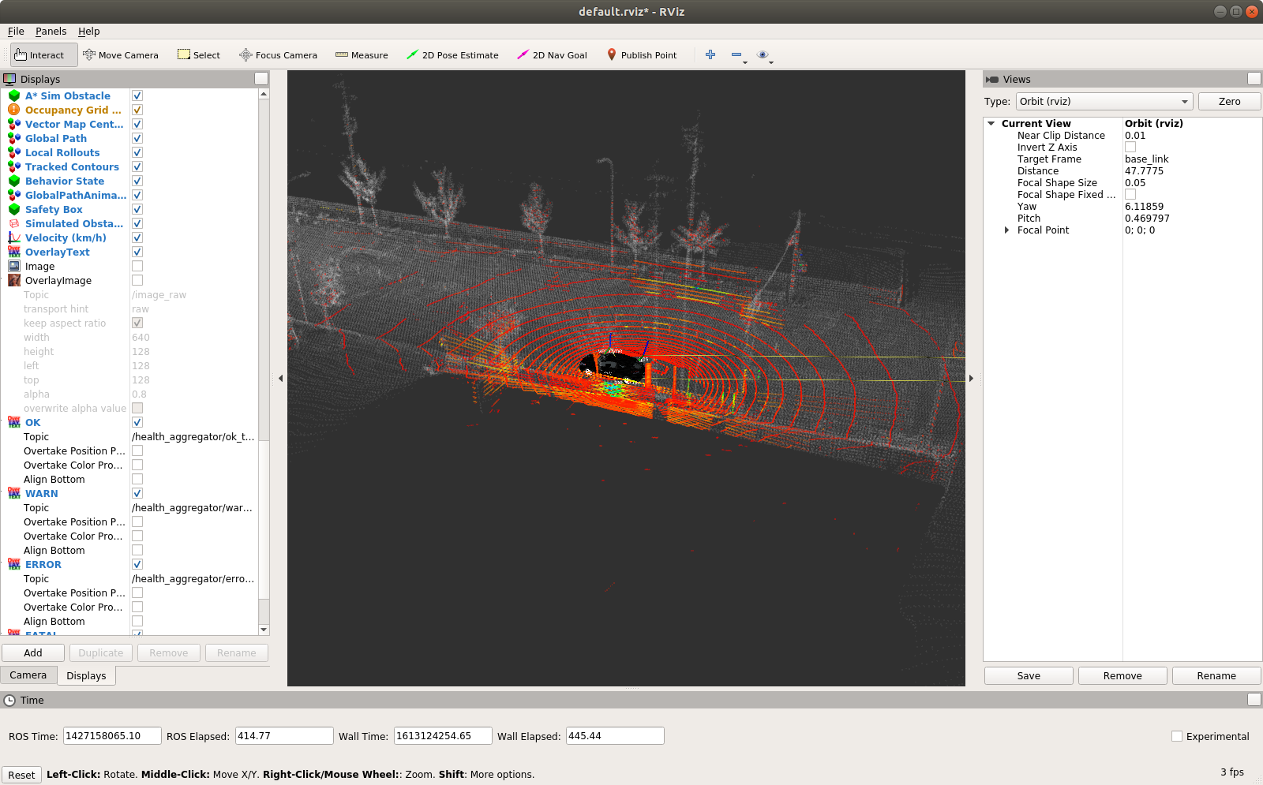Screen dimensions: 1263x785
Task: Toggle the Experimental checkbox
Action: 1177,736
